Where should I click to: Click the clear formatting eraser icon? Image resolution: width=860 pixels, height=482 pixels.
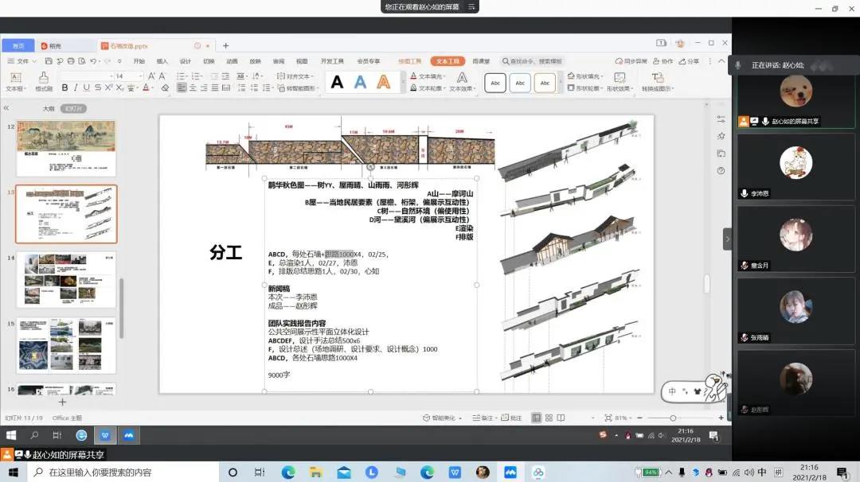coord(165,88)
